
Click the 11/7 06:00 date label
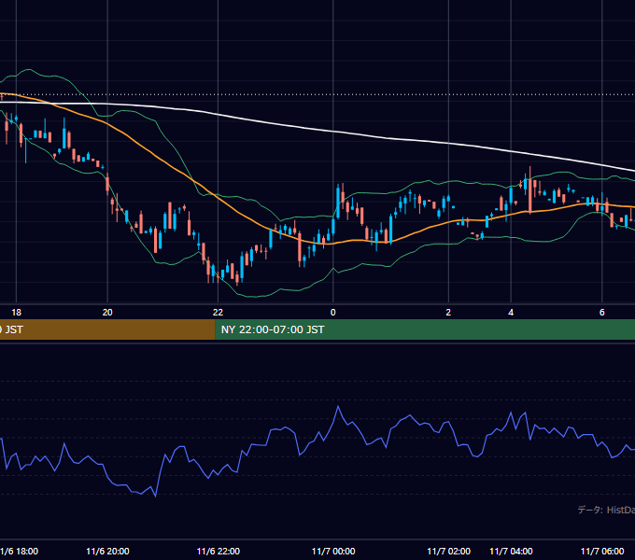602,551
